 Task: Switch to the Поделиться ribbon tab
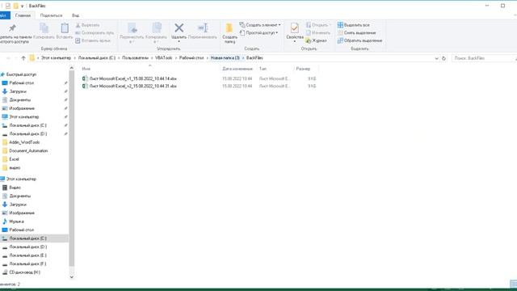pos(51,15)
